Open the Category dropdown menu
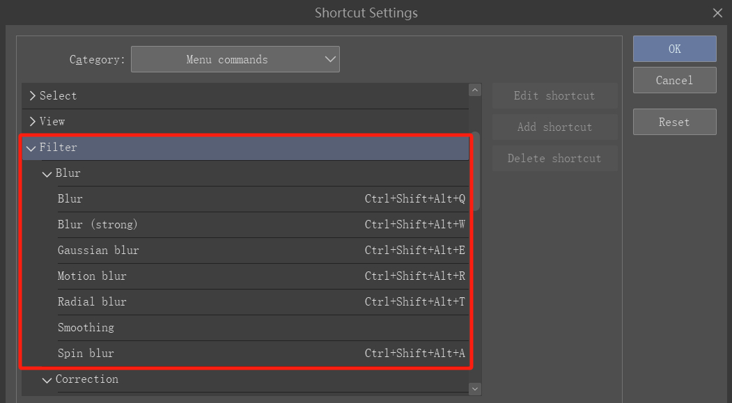This screenshot has height=403, width=732. point(235,60)
